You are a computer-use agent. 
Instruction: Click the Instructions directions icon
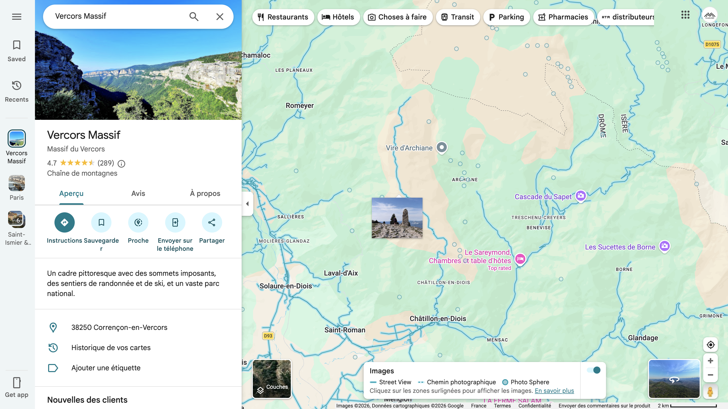[x=64, y=222]
